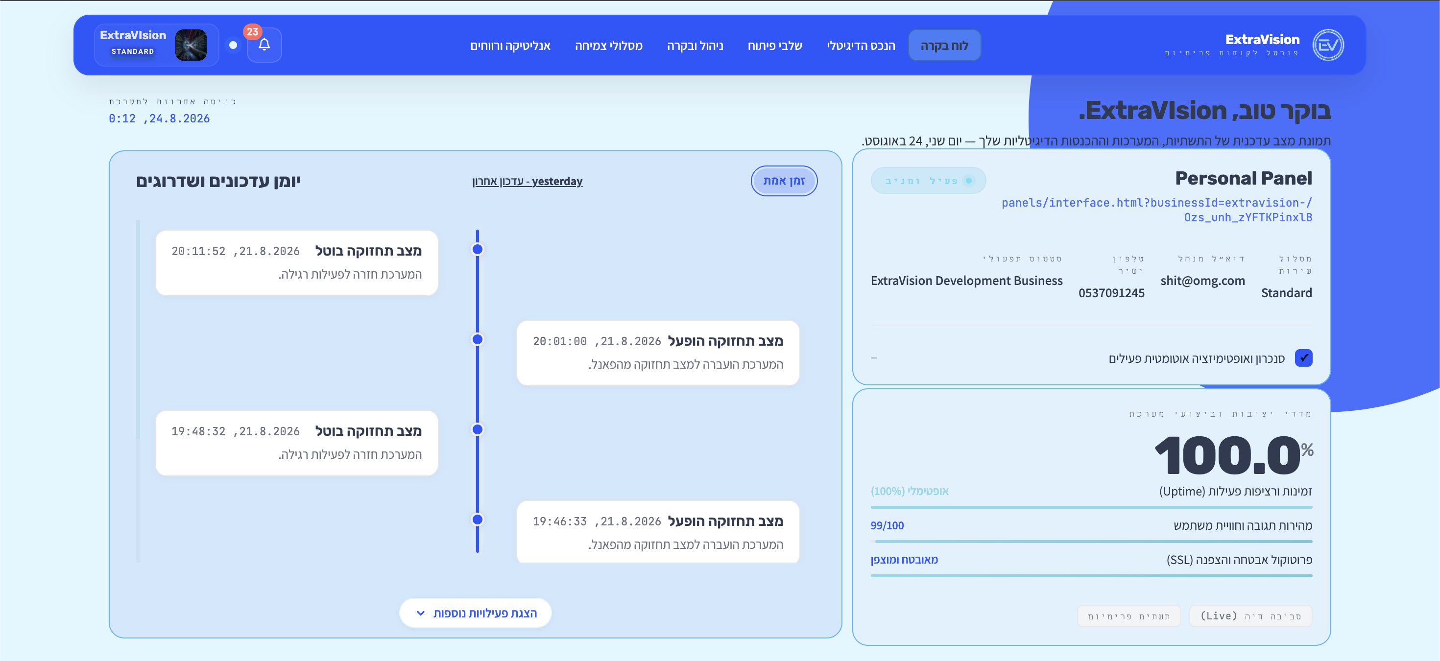Open the ExtraVision Standard account menu
The width and height of the screenshot is (1440, 661).
[157, 45]
